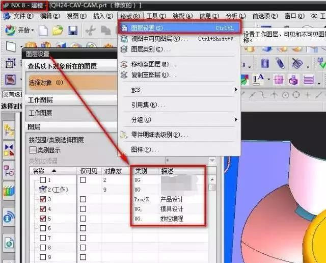Click the books library icon in sidebar
The height and width of the screenshot is (263, 326).
coord(9,191)
